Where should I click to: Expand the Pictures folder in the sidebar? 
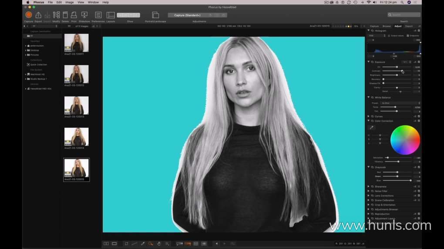point(26,55)
